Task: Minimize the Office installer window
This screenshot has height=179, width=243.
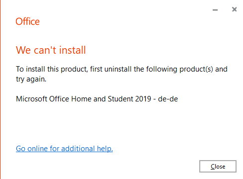Action: 215,10
